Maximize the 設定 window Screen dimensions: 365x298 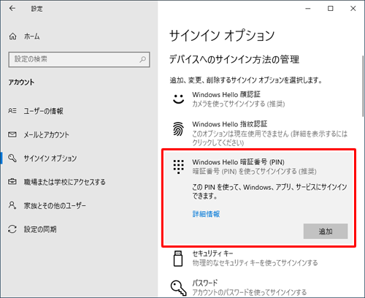point(331,9)
